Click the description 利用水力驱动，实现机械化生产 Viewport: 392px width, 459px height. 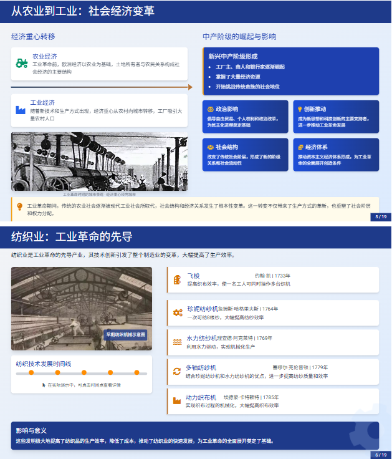[221, 347]
